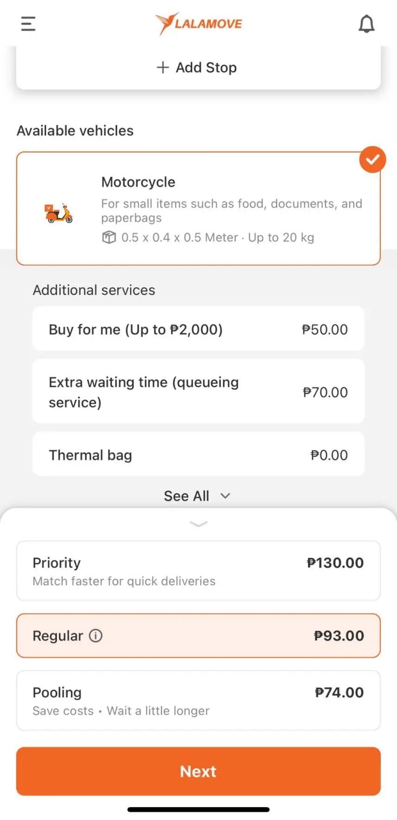Click the chevron next to See All
397x820 pixels.
click(225, 496)
